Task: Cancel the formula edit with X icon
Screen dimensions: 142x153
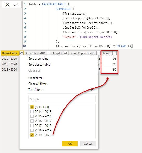Action: (8, 5)
